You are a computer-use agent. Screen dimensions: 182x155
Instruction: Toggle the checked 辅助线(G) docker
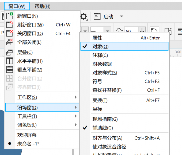(x=124, y=128)
